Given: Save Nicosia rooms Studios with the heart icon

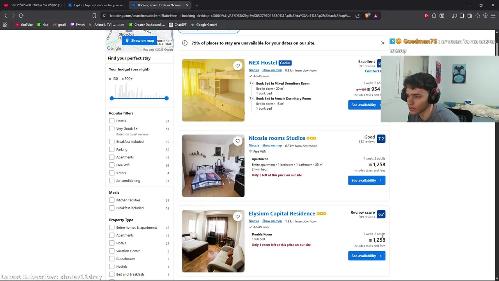Looking at the screenshot, I should [238, 141].
